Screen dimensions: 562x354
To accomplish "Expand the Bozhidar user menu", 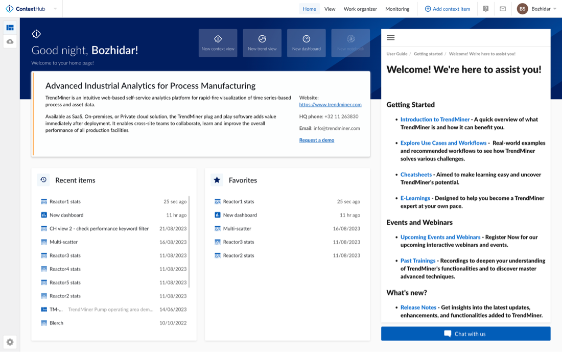I will [537, 9].
